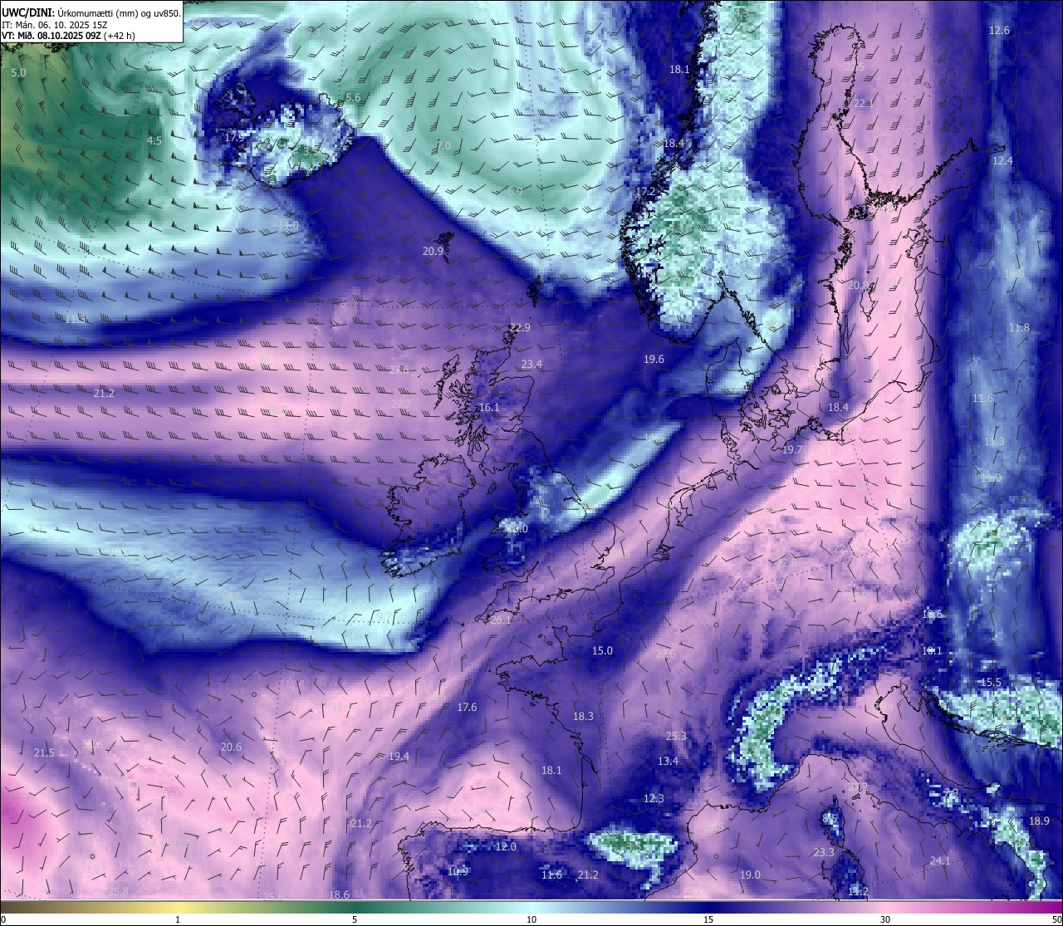Click the VT: Mið. 08.10.2025 09Z (+42 h) line
This screenshot has height=926, width=1063.
pyautogui.click(x=68, y=36)
